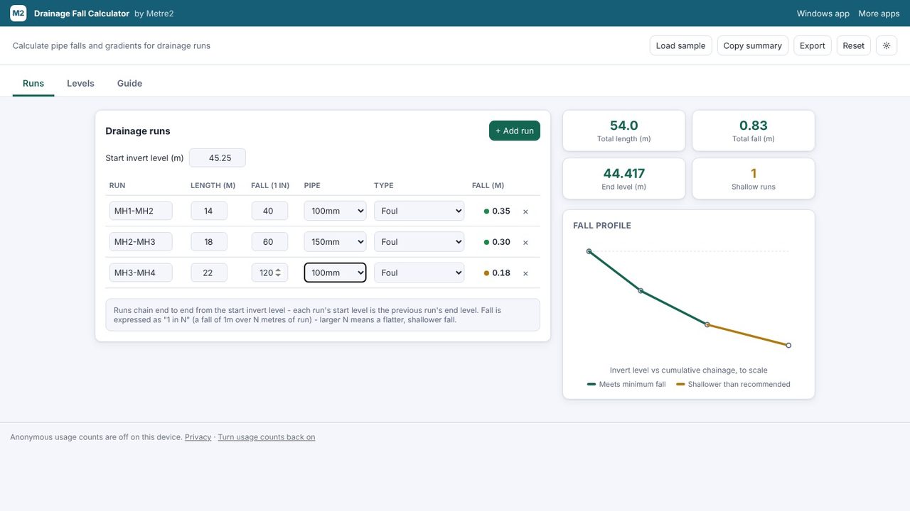Click the M2 app logo icon
The image size is (910, 511).
pos(18,13)
